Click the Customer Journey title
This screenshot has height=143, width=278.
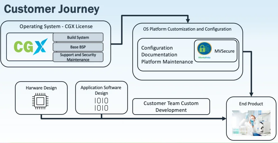52,9
